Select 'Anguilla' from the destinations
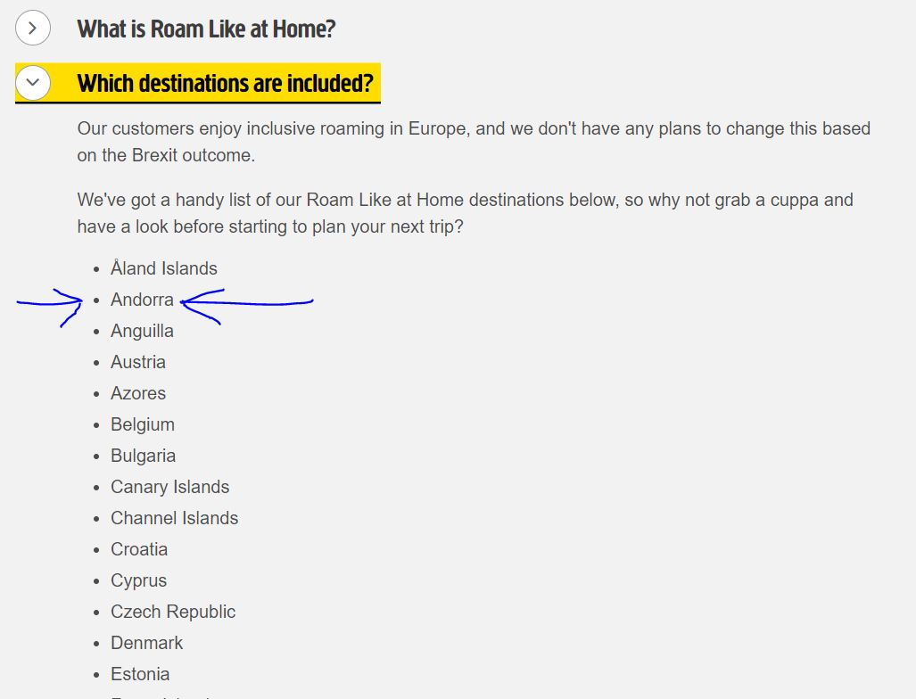 142,331
